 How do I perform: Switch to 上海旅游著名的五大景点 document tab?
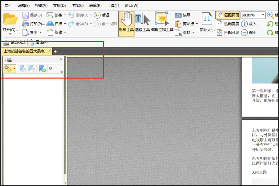[24, 51]
